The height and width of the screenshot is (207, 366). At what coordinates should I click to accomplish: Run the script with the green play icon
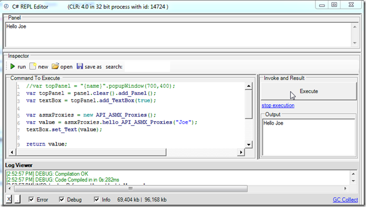tap(13, 67)
